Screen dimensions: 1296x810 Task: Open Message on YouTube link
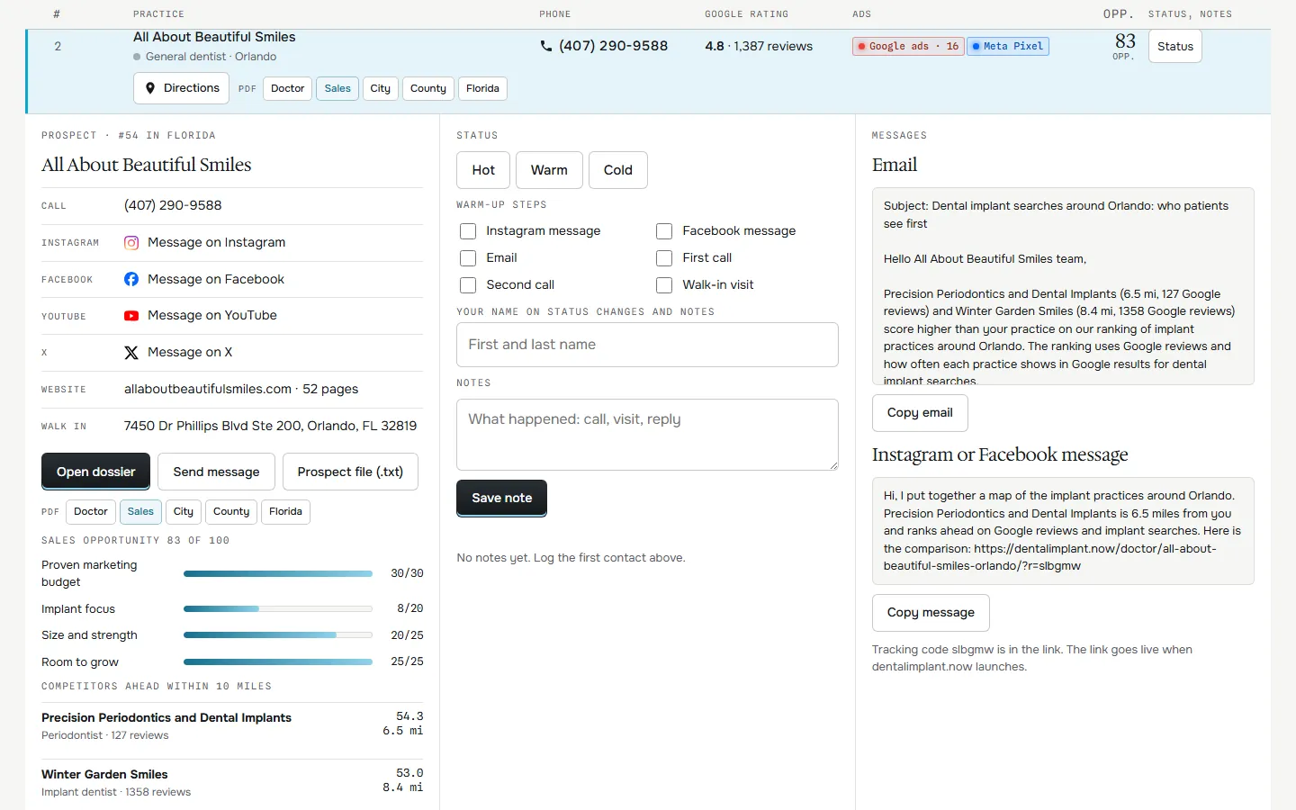pos(212,316)
